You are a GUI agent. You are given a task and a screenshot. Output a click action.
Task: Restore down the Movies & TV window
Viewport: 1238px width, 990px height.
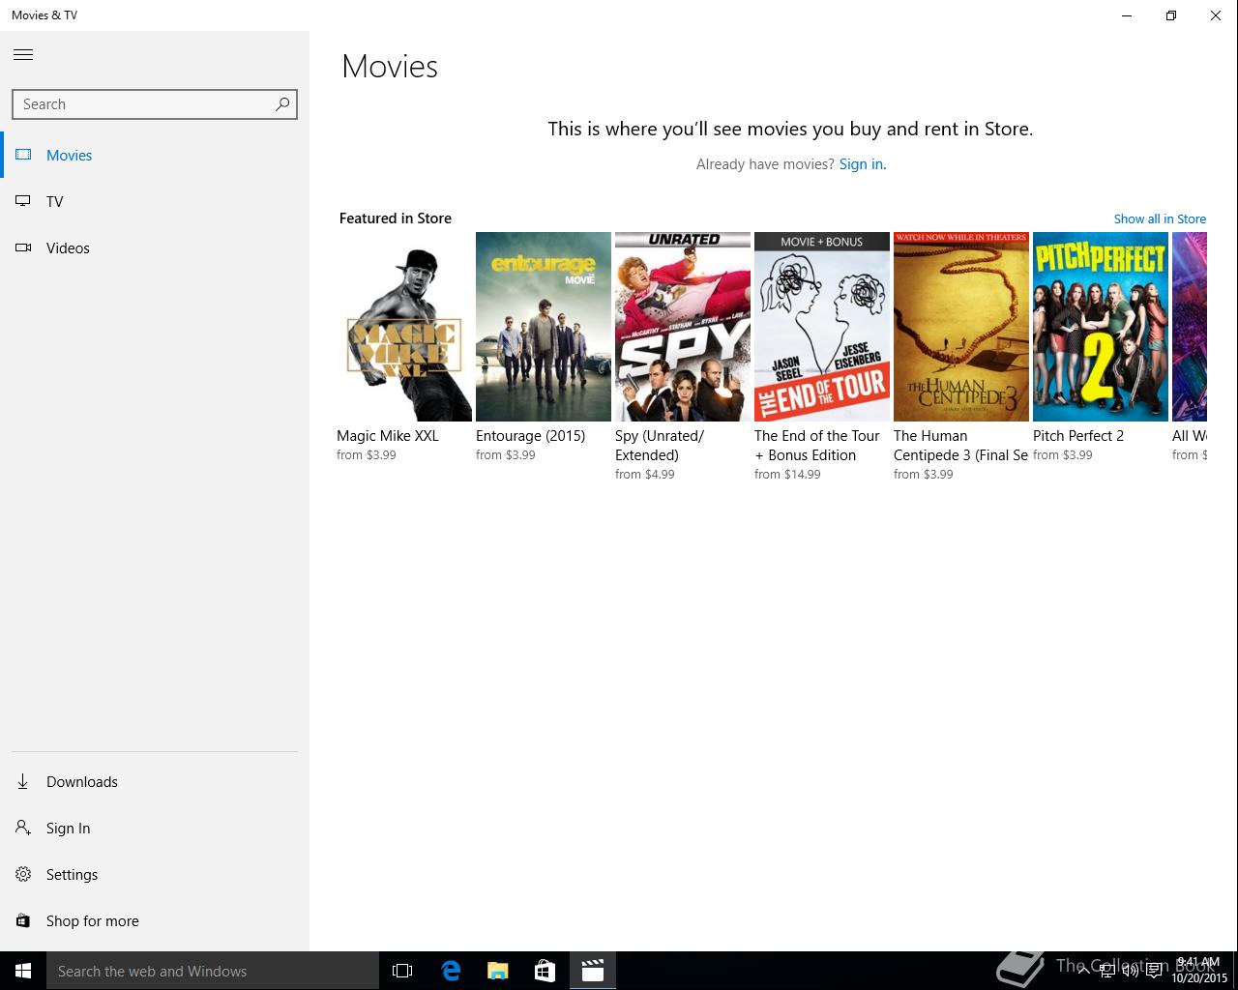tap(1171, 15)
